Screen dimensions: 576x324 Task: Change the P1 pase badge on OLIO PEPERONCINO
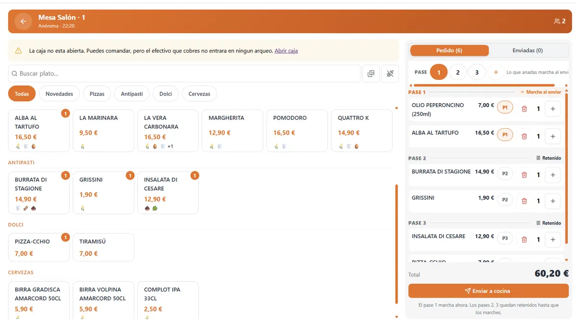tap(505, 108)
